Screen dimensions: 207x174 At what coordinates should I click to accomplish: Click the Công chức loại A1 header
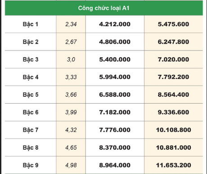tap(103, 8)
